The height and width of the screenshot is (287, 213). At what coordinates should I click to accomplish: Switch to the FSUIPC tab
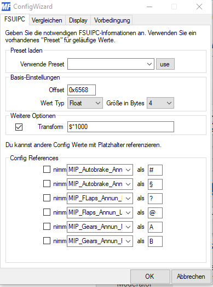pos(15,19)
